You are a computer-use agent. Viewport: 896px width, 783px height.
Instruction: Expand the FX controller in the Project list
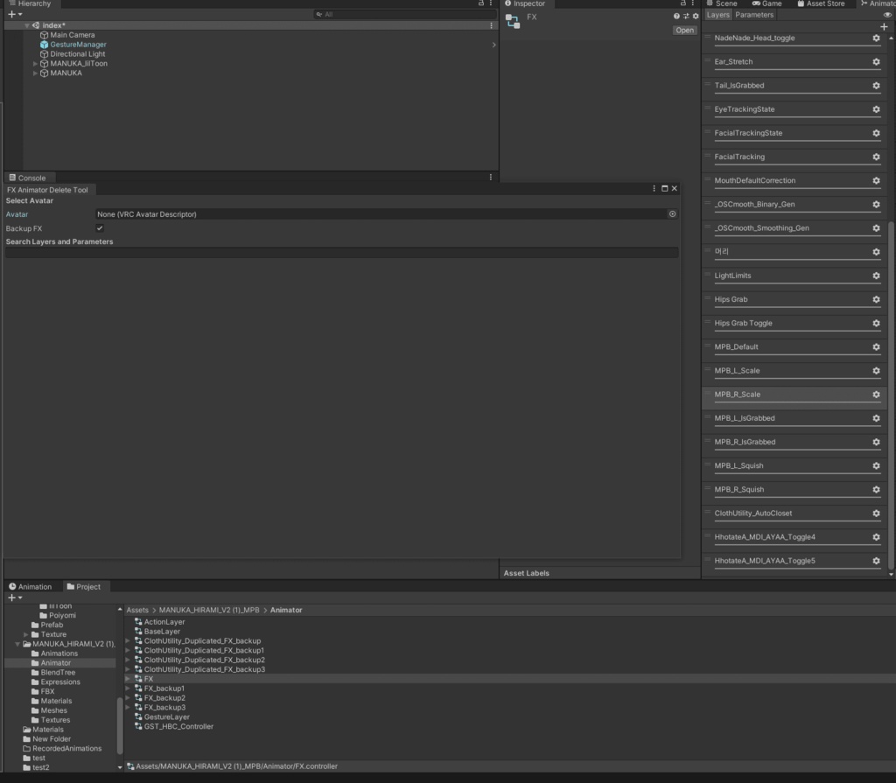coord(128,678)
